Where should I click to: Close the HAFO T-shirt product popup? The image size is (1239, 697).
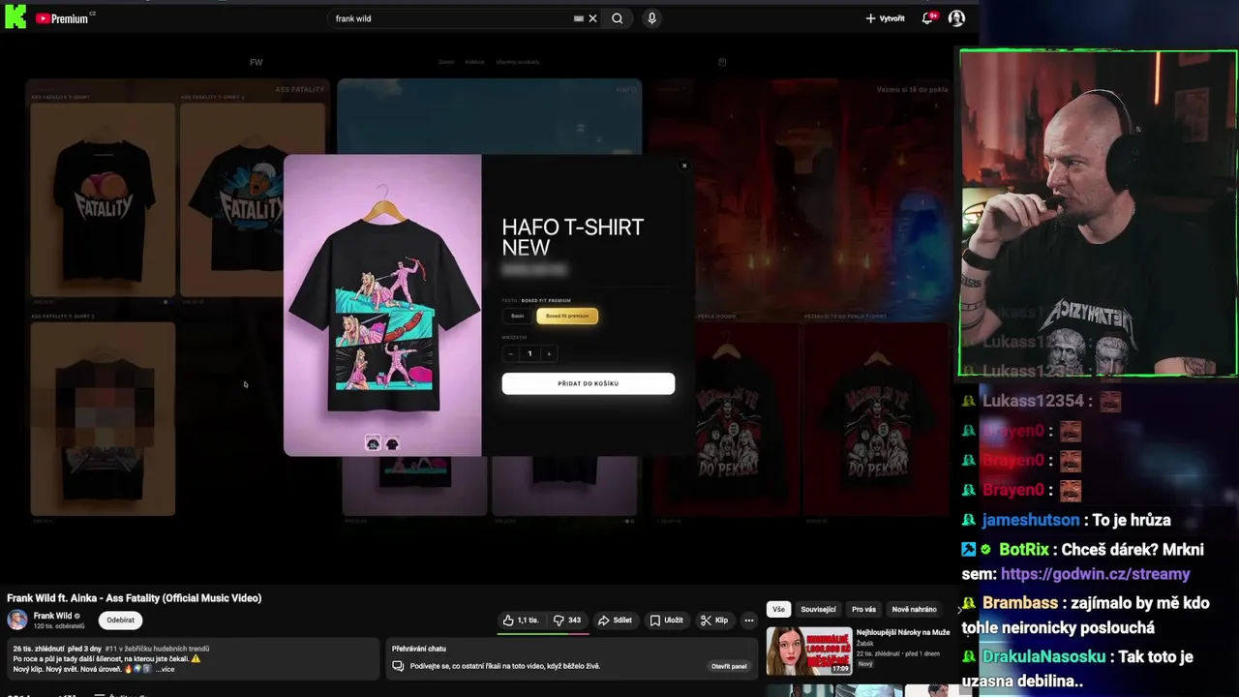coord(684,166)
